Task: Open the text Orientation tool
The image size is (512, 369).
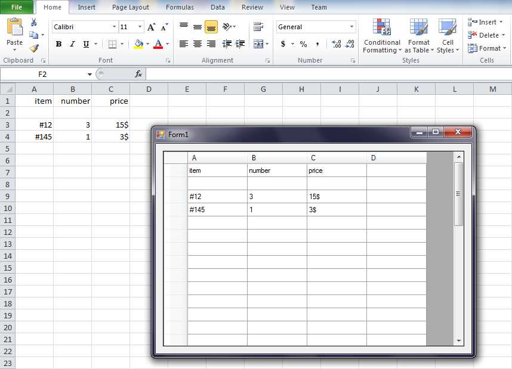Action: tap(227, 26)
